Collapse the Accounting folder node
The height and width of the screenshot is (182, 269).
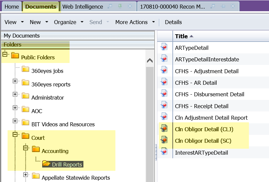26,148
